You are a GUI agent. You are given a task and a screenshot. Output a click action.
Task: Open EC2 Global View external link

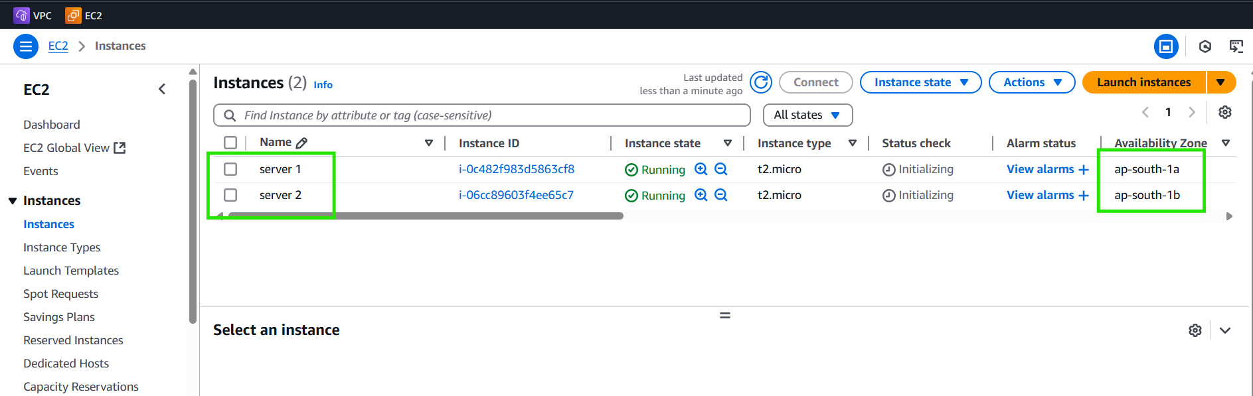pos(74,148)
